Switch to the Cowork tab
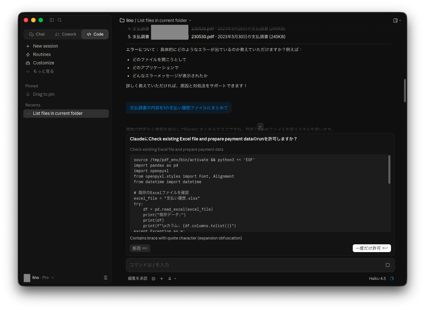425x310 pixels. [x=66, y=34]
